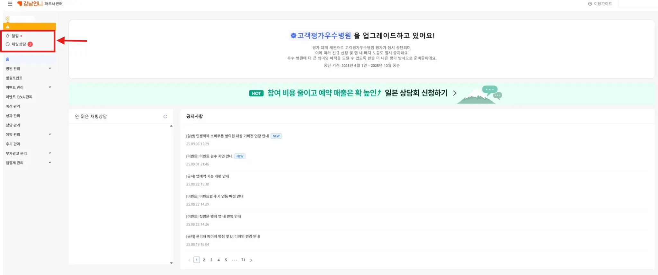Screen dimensions: 658x275
Task: Open notice 민생회복 소비쿠폰 병의원 대상 기획전 연장 안내
Action: [x=227, y=136]
